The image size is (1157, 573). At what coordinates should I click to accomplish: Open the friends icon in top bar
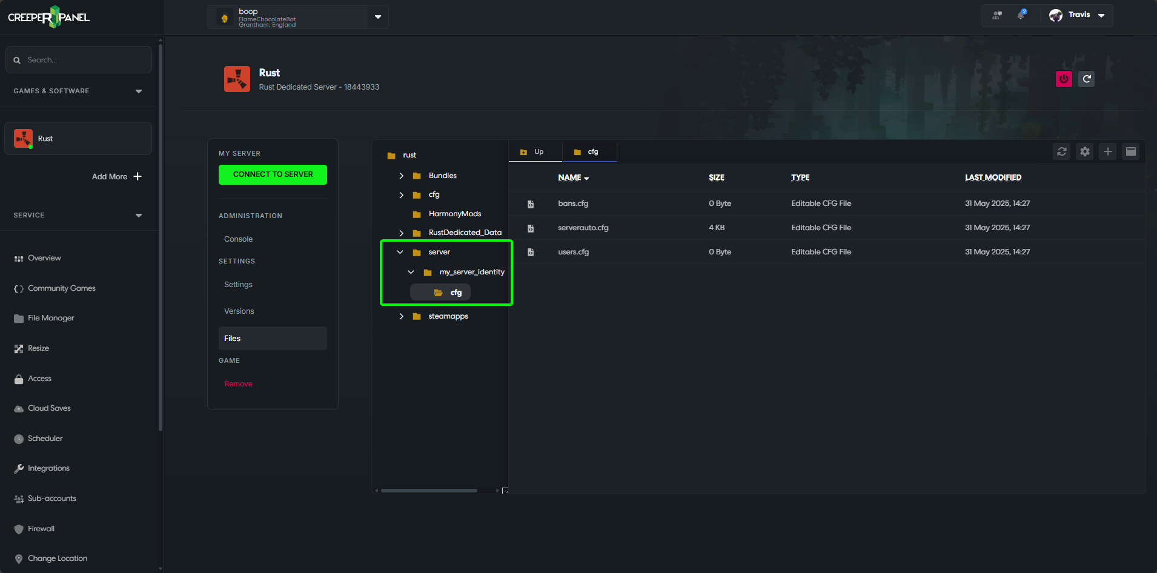coord(997,15)
